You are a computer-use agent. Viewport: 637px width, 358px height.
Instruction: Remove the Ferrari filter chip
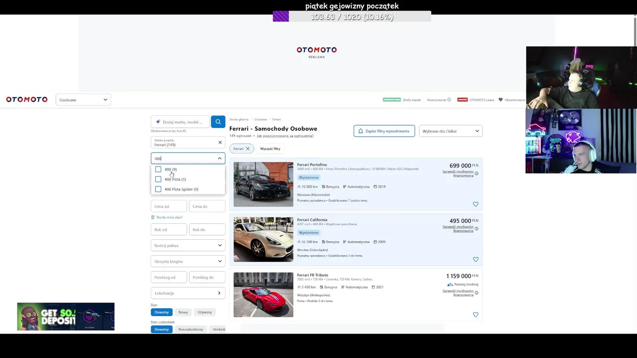click(247, 149)
